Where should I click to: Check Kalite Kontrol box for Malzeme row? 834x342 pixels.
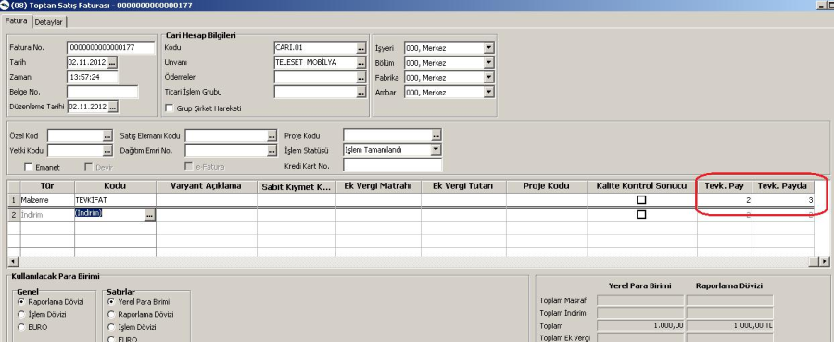point(641,200)
